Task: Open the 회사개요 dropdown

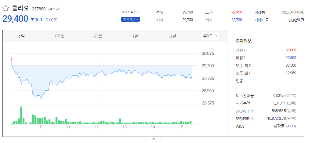Action: [x=130, y=19]
